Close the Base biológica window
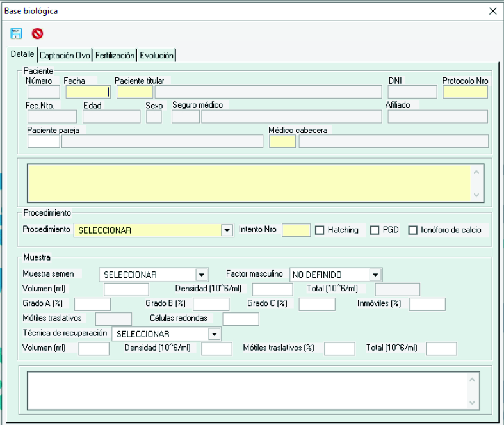Screen dimensions: 504x425 click(492, 11)
